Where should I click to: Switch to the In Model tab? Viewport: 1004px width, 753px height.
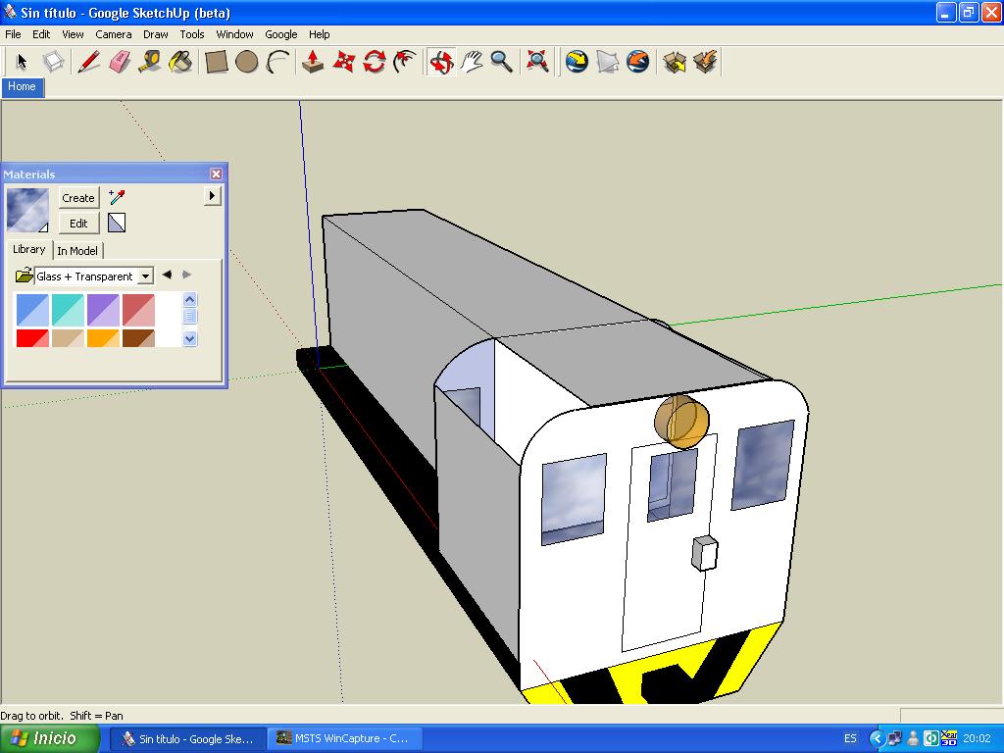pyautogui.click(x=77, y=251)
